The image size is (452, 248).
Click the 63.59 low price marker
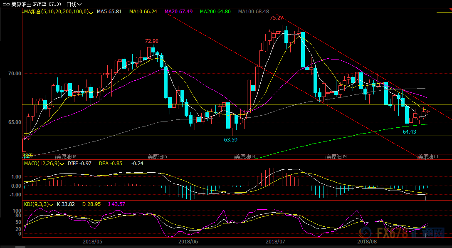(x=230, y=140)
